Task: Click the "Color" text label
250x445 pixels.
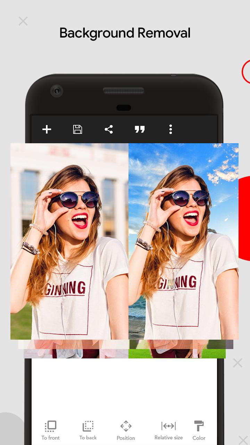Action: [199, 438]
